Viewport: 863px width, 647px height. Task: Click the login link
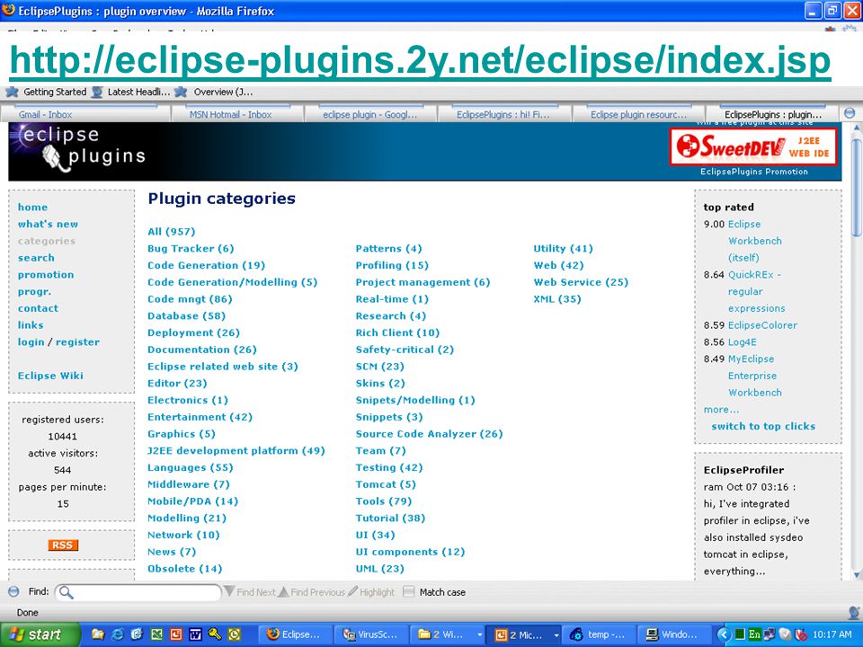[31, 341]
